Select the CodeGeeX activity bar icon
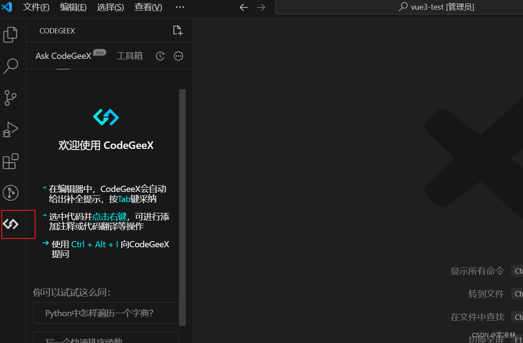The width and height of the screenshot is (523, 343). tap(11, 224)
